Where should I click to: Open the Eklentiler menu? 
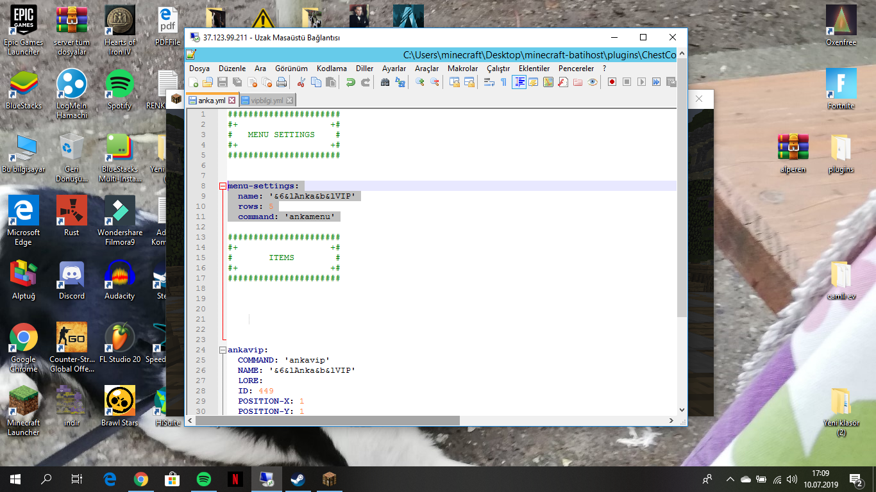click(x=534, y=69)
